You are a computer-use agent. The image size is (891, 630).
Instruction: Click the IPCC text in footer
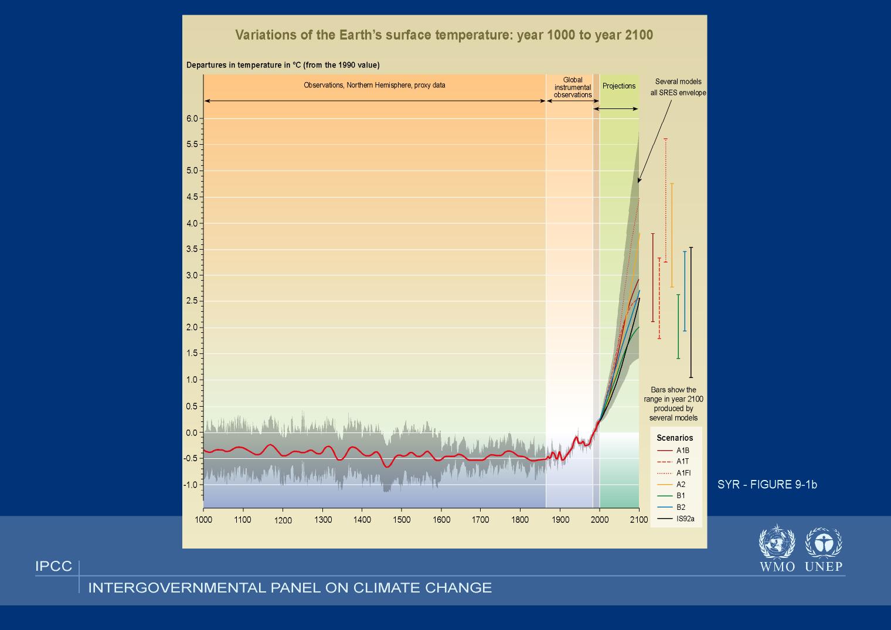pos(53,567)
